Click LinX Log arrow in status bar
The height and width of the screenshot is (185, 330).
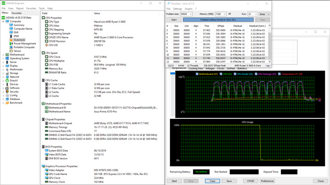[268, 66]
